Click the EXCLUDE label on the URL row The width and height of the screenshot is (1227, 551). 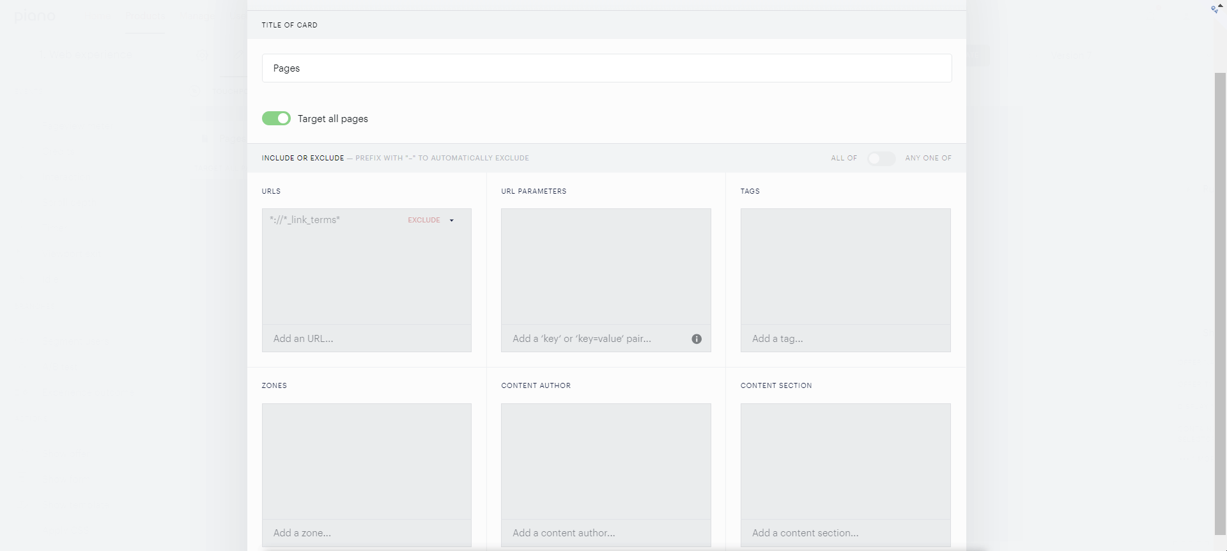424,221
